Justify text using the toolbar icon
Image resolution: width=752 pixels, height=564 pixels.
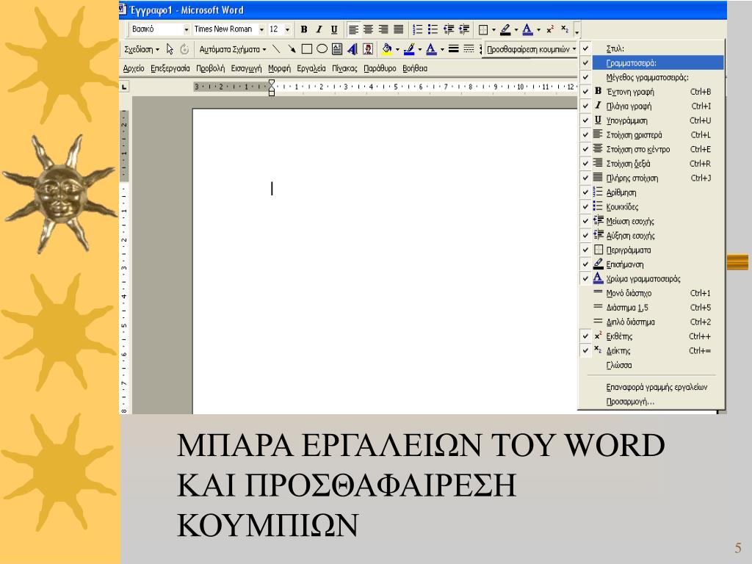point(399,29)
